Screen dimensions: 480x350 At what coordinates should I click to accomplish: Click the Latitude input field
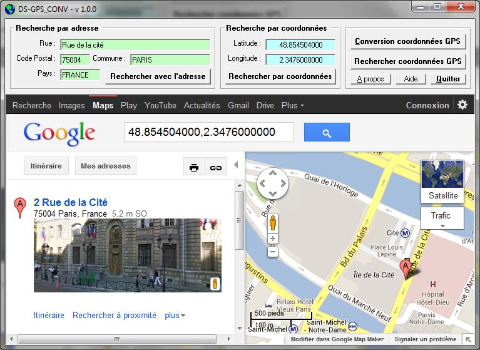pyautogui.click(x=300, y=45)
